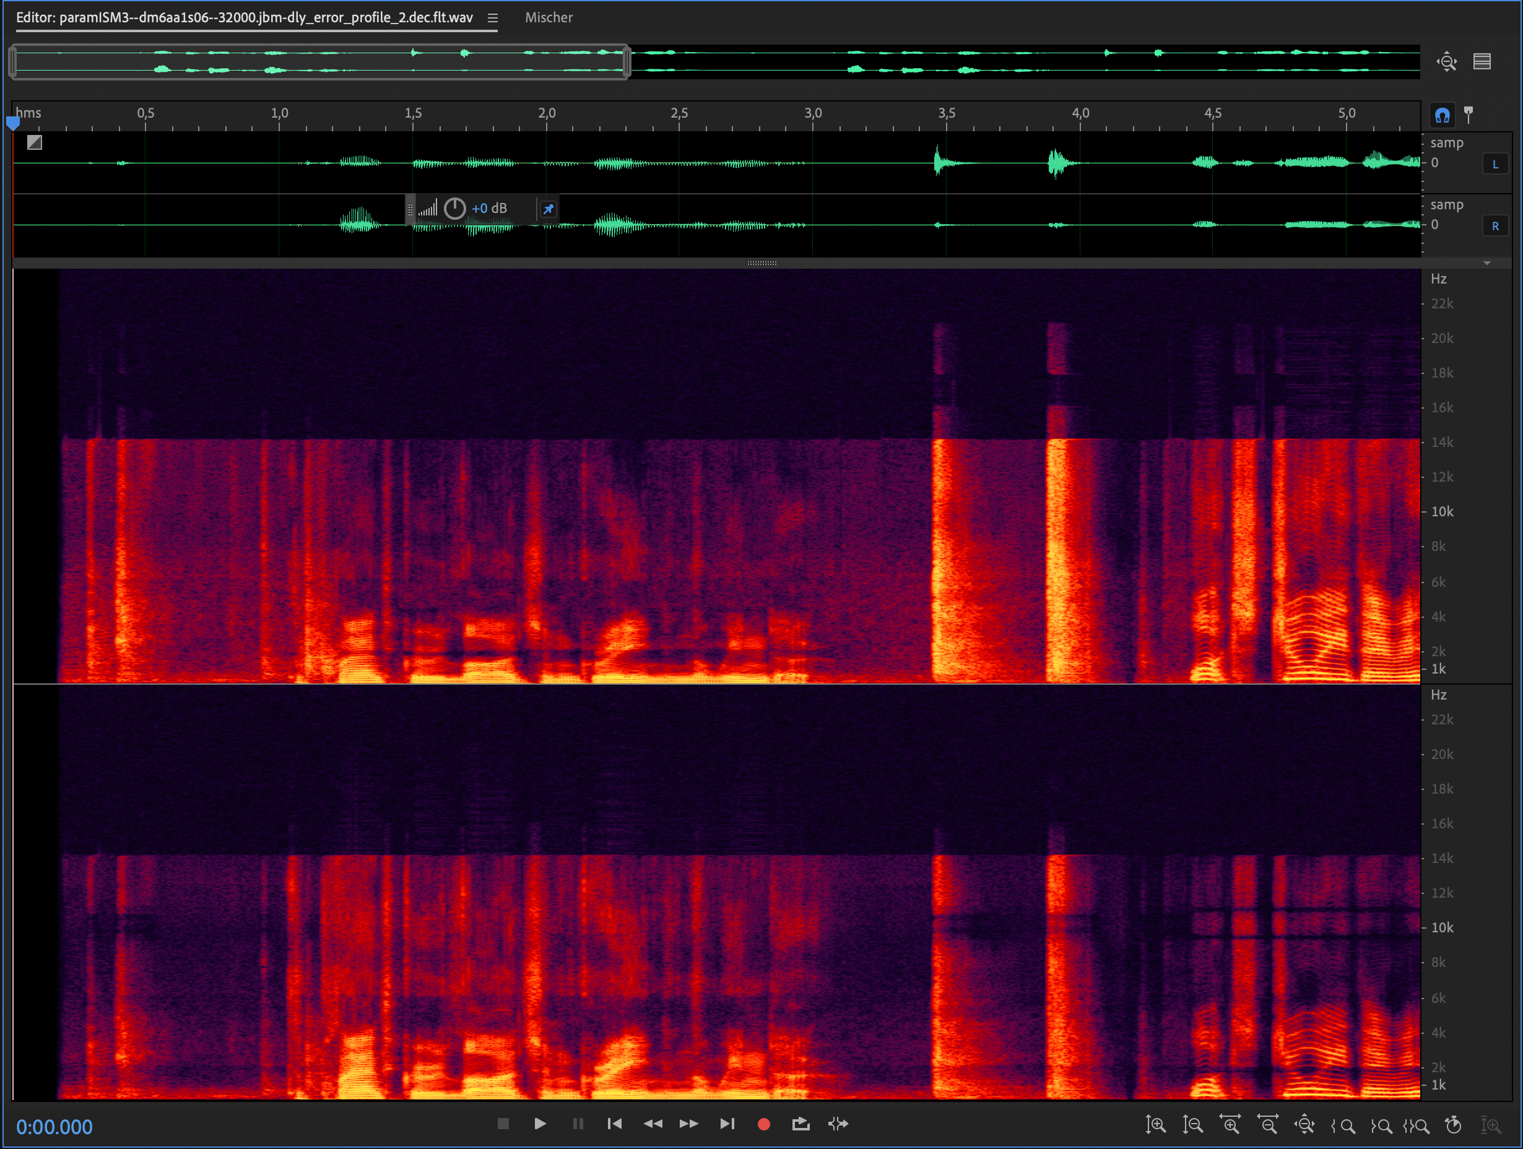
Task: Click the +0 dB gain value
Action: point(489,209)
